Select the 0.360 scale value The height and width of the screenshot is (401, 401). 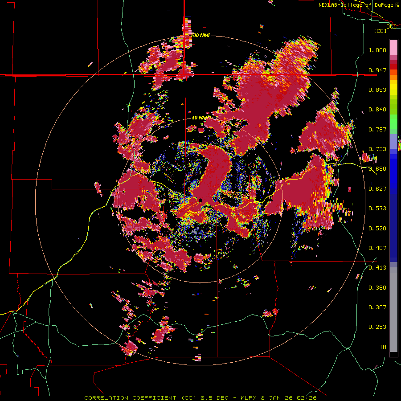pos(377,287)
